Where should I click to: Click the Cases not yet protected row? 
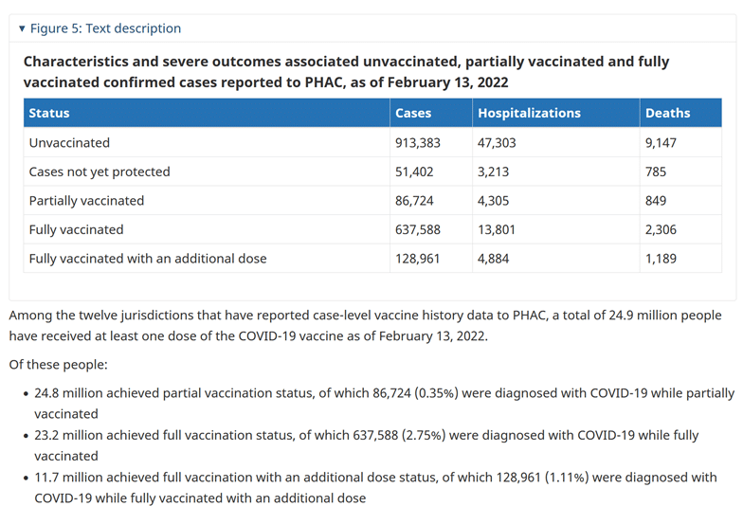pos(372,172)
